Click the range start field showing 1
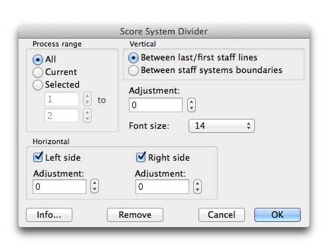The width and height of the screenshot is (328, 251). pyautogui.click(x=62, y=99)
